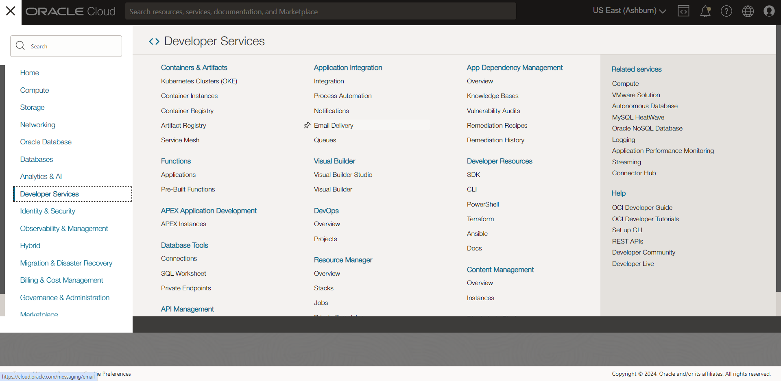Open the help question mark icon
The width and height of the screenshot is (781, 381).
tap(726, 11)
